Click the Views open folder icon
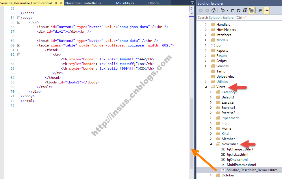The height and width of the screenshot is (179, 282). coord(213,87)
